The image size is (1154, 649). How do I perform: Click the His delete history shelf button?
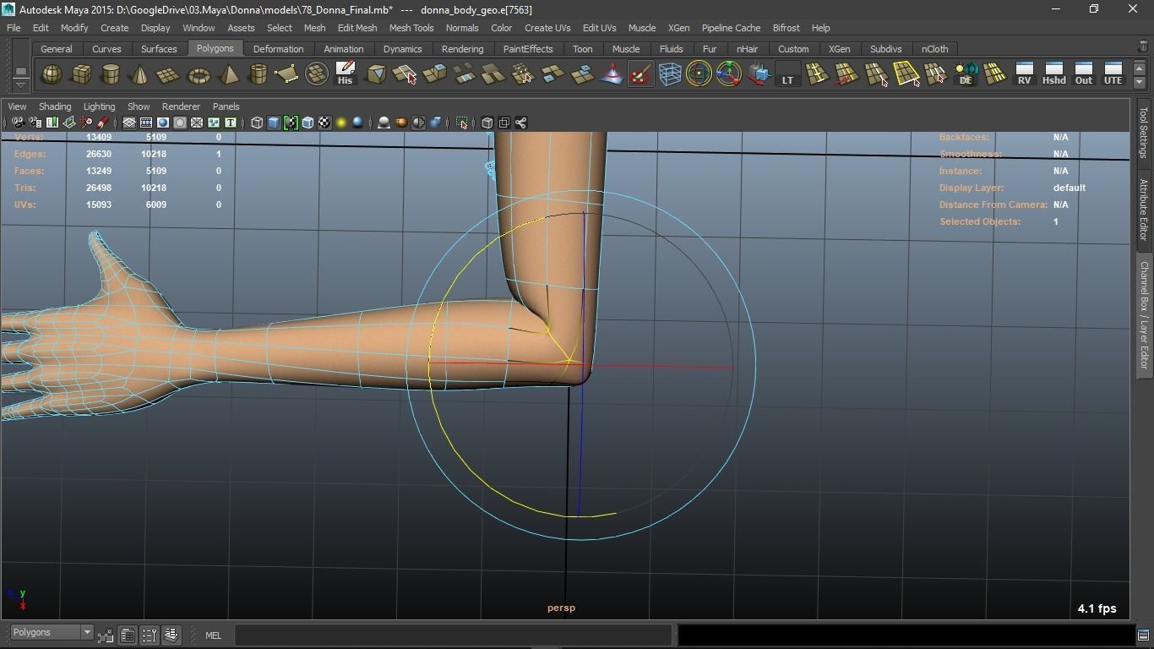pyautogui.click(x=345, y=74)
